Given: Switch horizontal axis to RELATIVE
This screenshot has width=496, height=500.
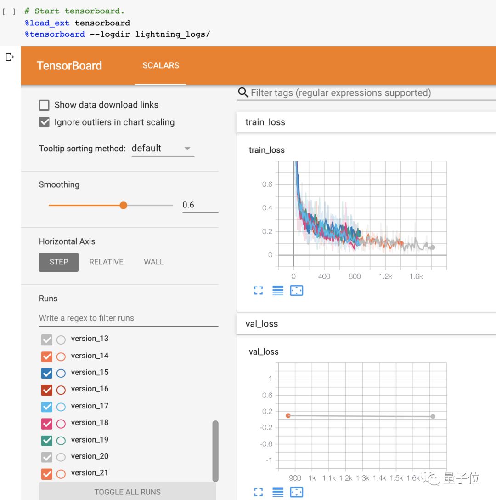Looking at the screenshot, I should pyautogui.click(x=106, y=262).
